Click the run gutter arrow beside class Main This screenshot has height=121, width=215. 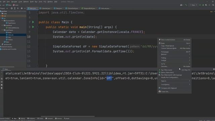point(33,22)
